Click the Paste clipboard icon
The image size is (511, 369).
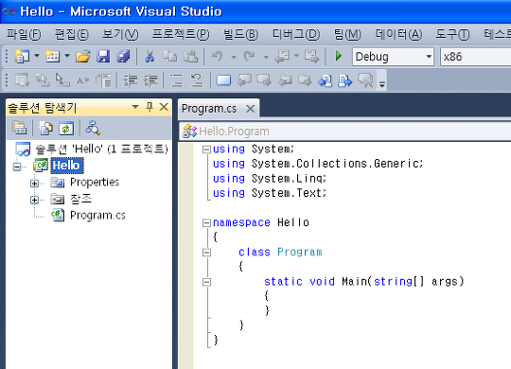coord(190,57)
